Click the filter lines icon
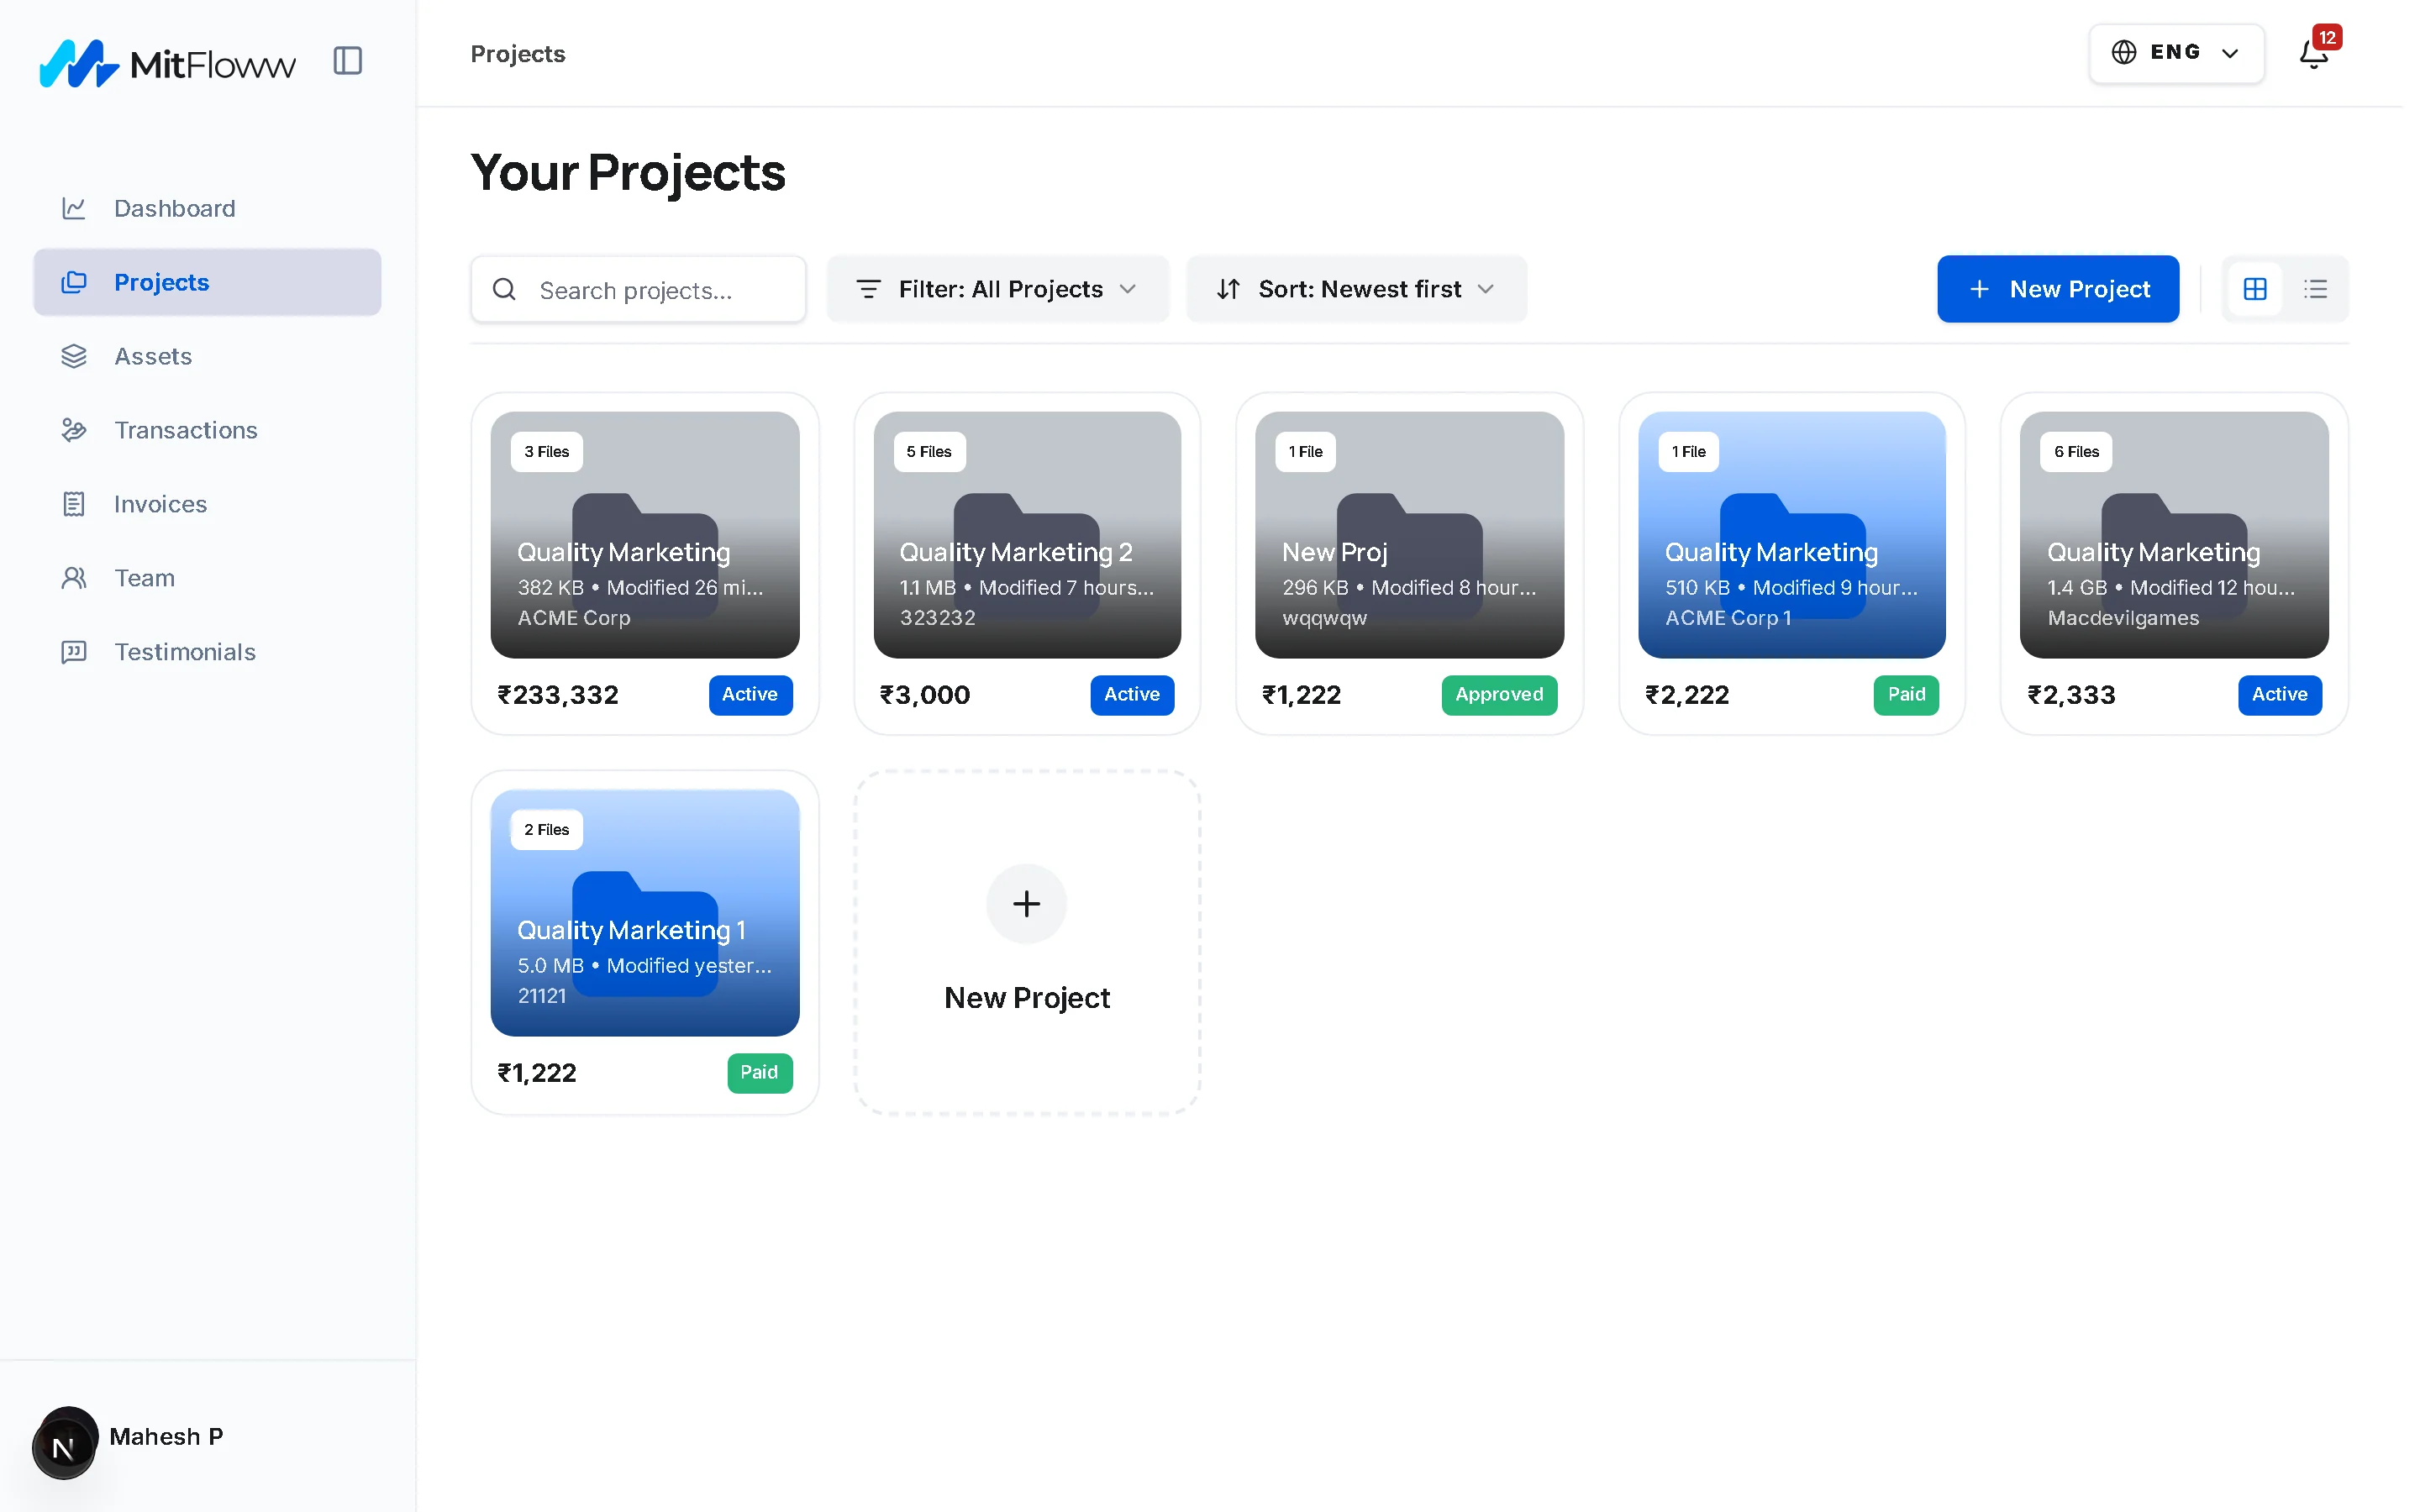2420x1512 pixels. click(868, 289)
